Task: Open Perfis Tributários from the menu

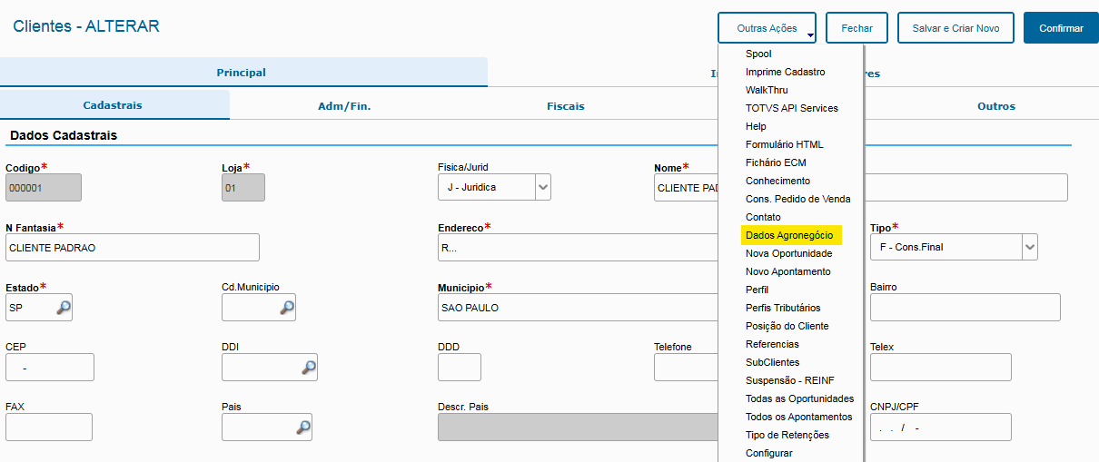Action: 782,308
